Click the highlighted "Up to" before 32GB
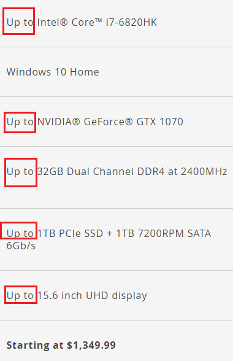233x361 pixels. pyautogui.click(x=20, y=172)
